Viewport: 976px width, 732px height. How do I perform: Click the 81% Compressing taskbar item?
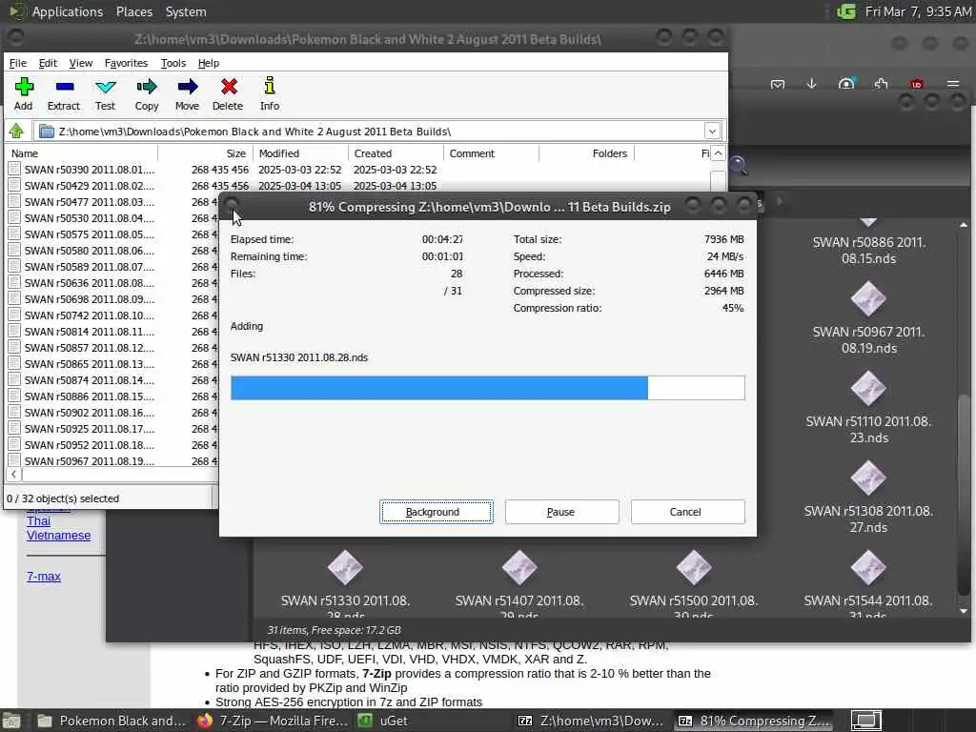755,721
